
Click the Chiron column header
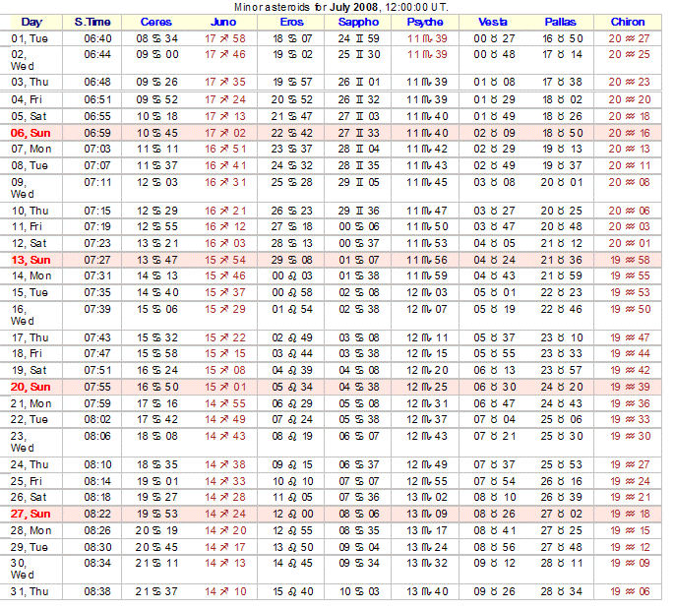point(627,22)
